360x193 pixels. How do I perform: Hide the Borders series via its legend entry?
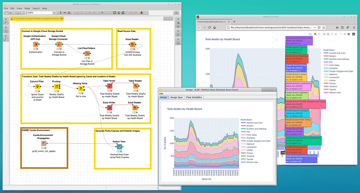coord(250,126)
